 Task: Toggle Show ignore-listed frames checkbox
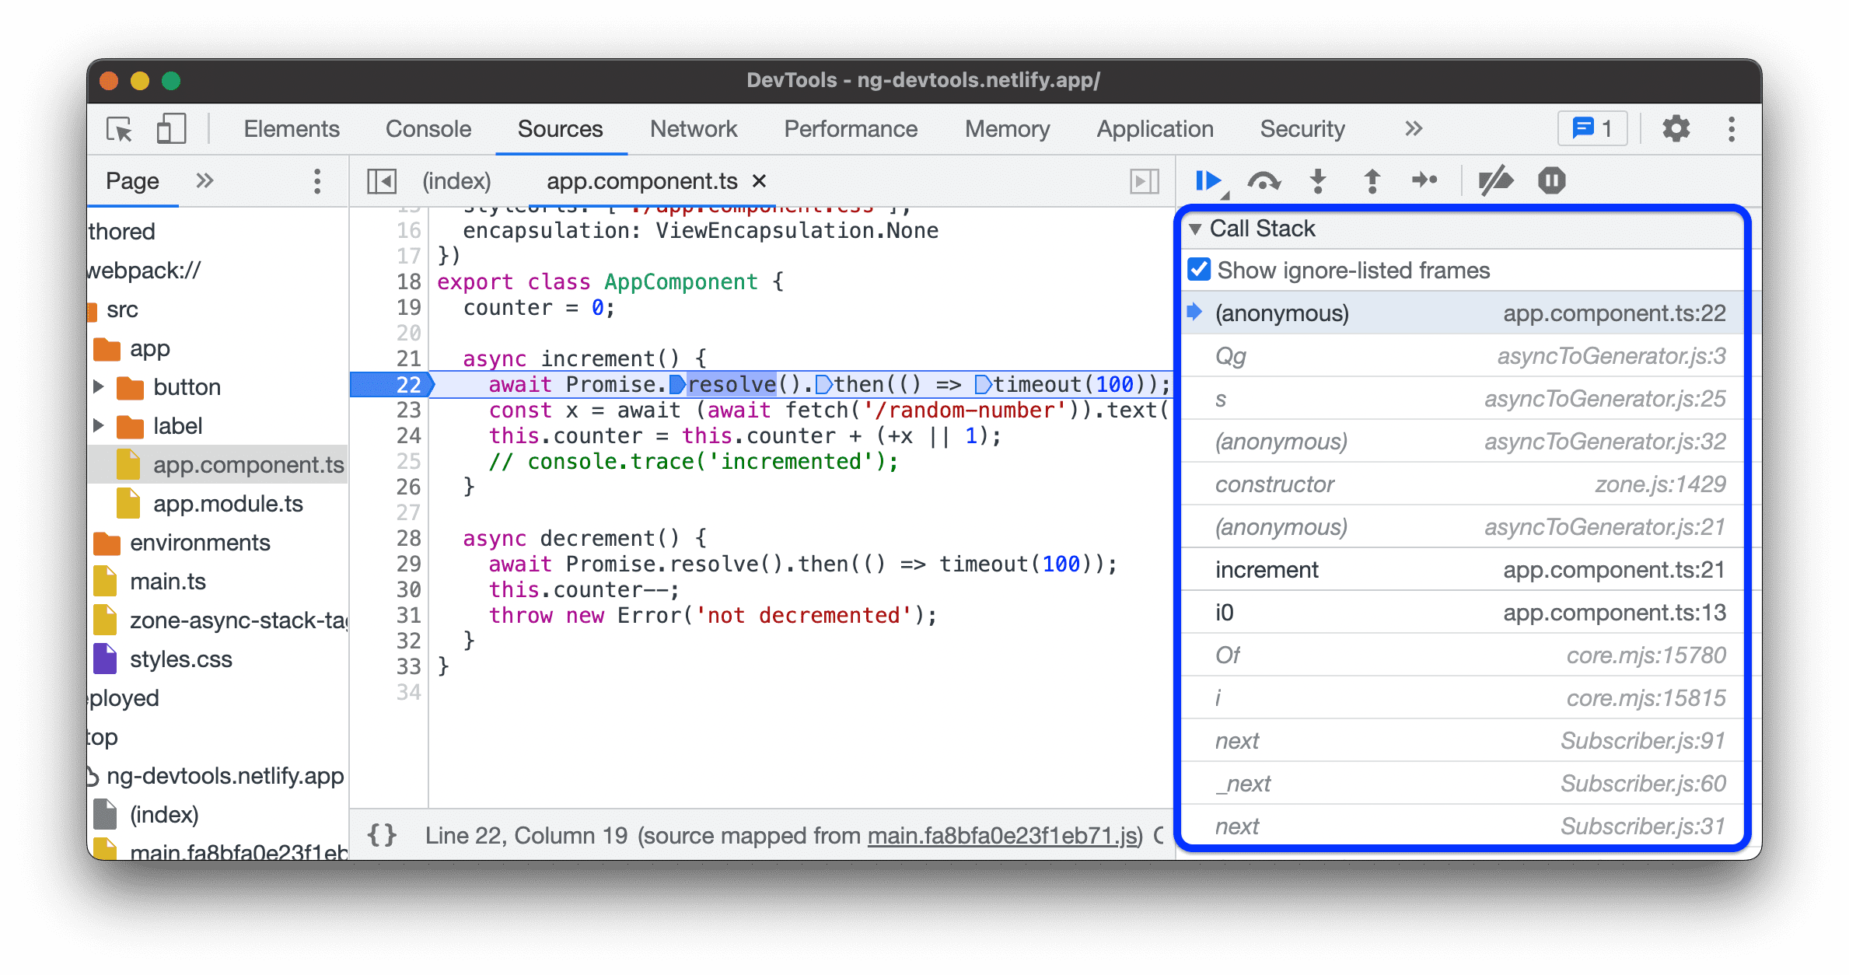[x=1206, y=271]
